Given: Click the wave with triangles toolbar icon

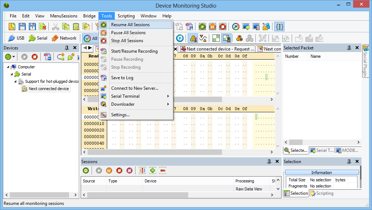Looking at the screenshot, I should tap(203, 38).
